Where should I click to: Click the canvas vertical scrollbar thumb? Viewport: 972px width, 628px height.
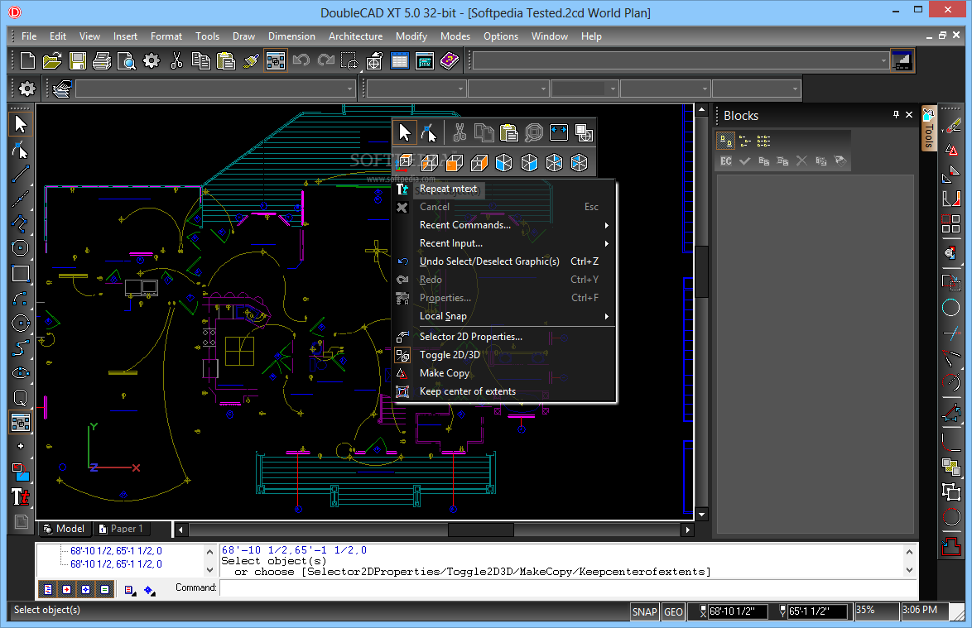(x=702, y=271)
